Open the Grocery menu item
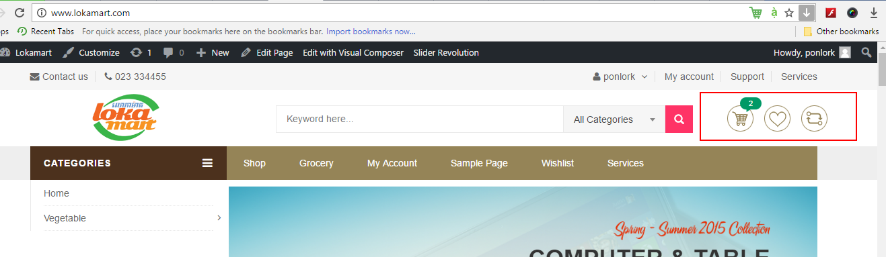886x257 pixels. 316,163
